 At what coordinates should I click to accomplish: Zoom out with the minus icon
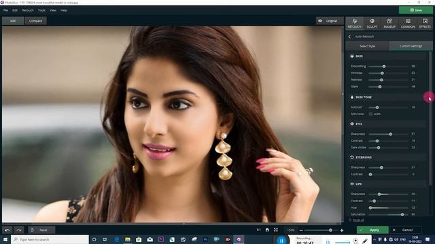[301, 230]
